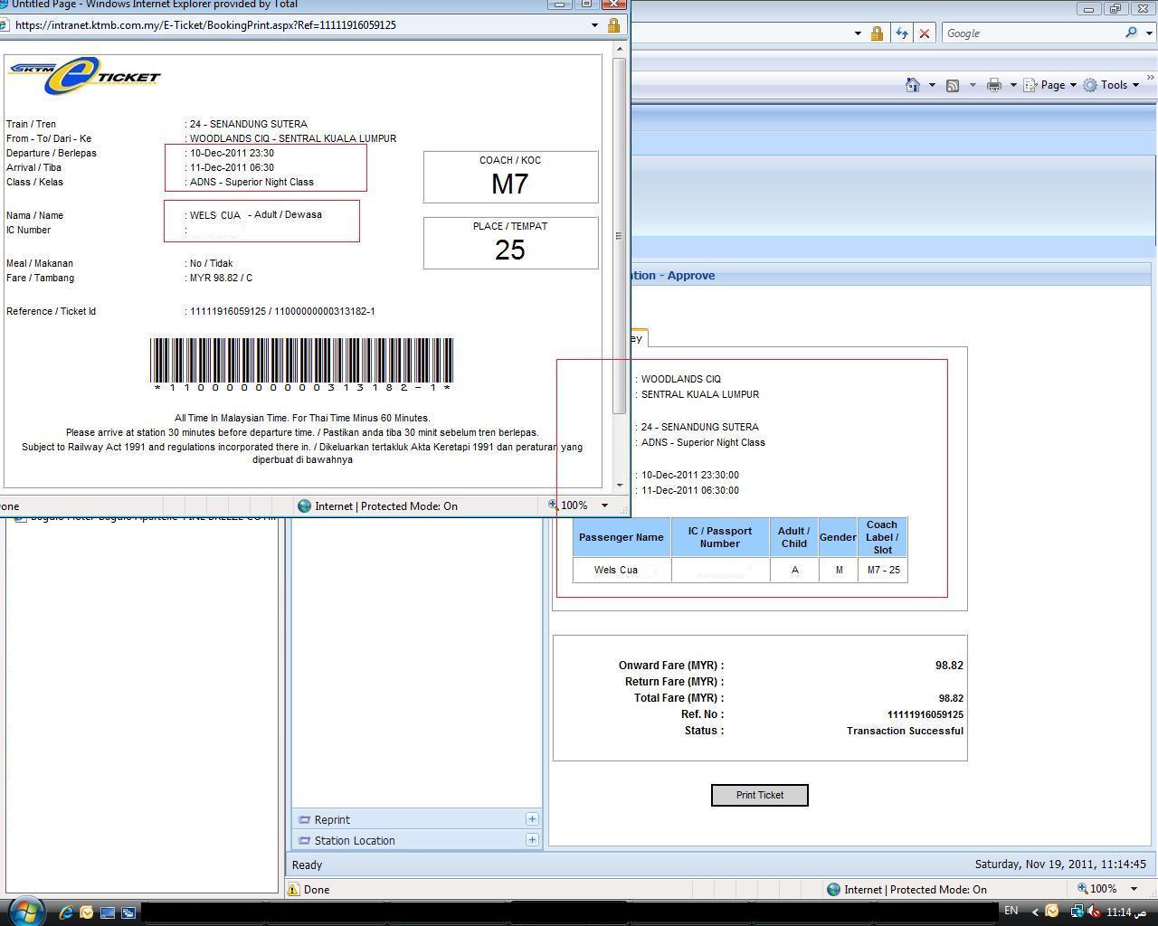Click the Total Fare 98.82 value
Screen dimensions: 1158x926
tap(951, 698)
